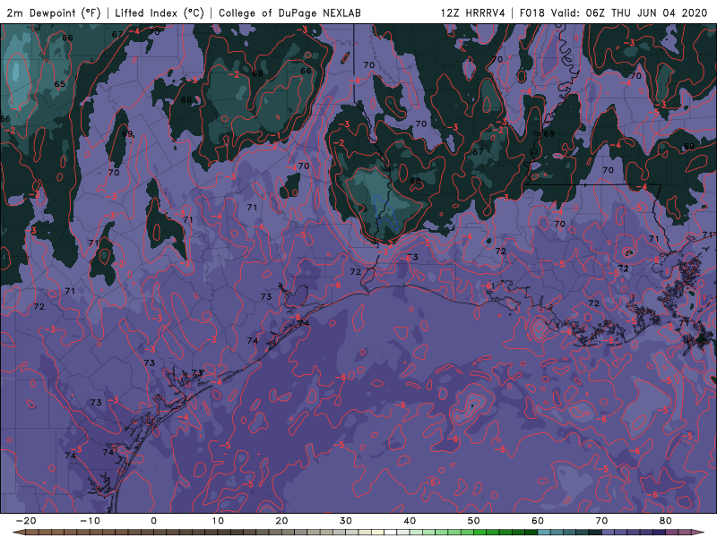Image resolution: width=717 pixels, height=537 pixels.
Task: Click the "2m Dewpoint (°F)" title text
Action: point(54,13)
